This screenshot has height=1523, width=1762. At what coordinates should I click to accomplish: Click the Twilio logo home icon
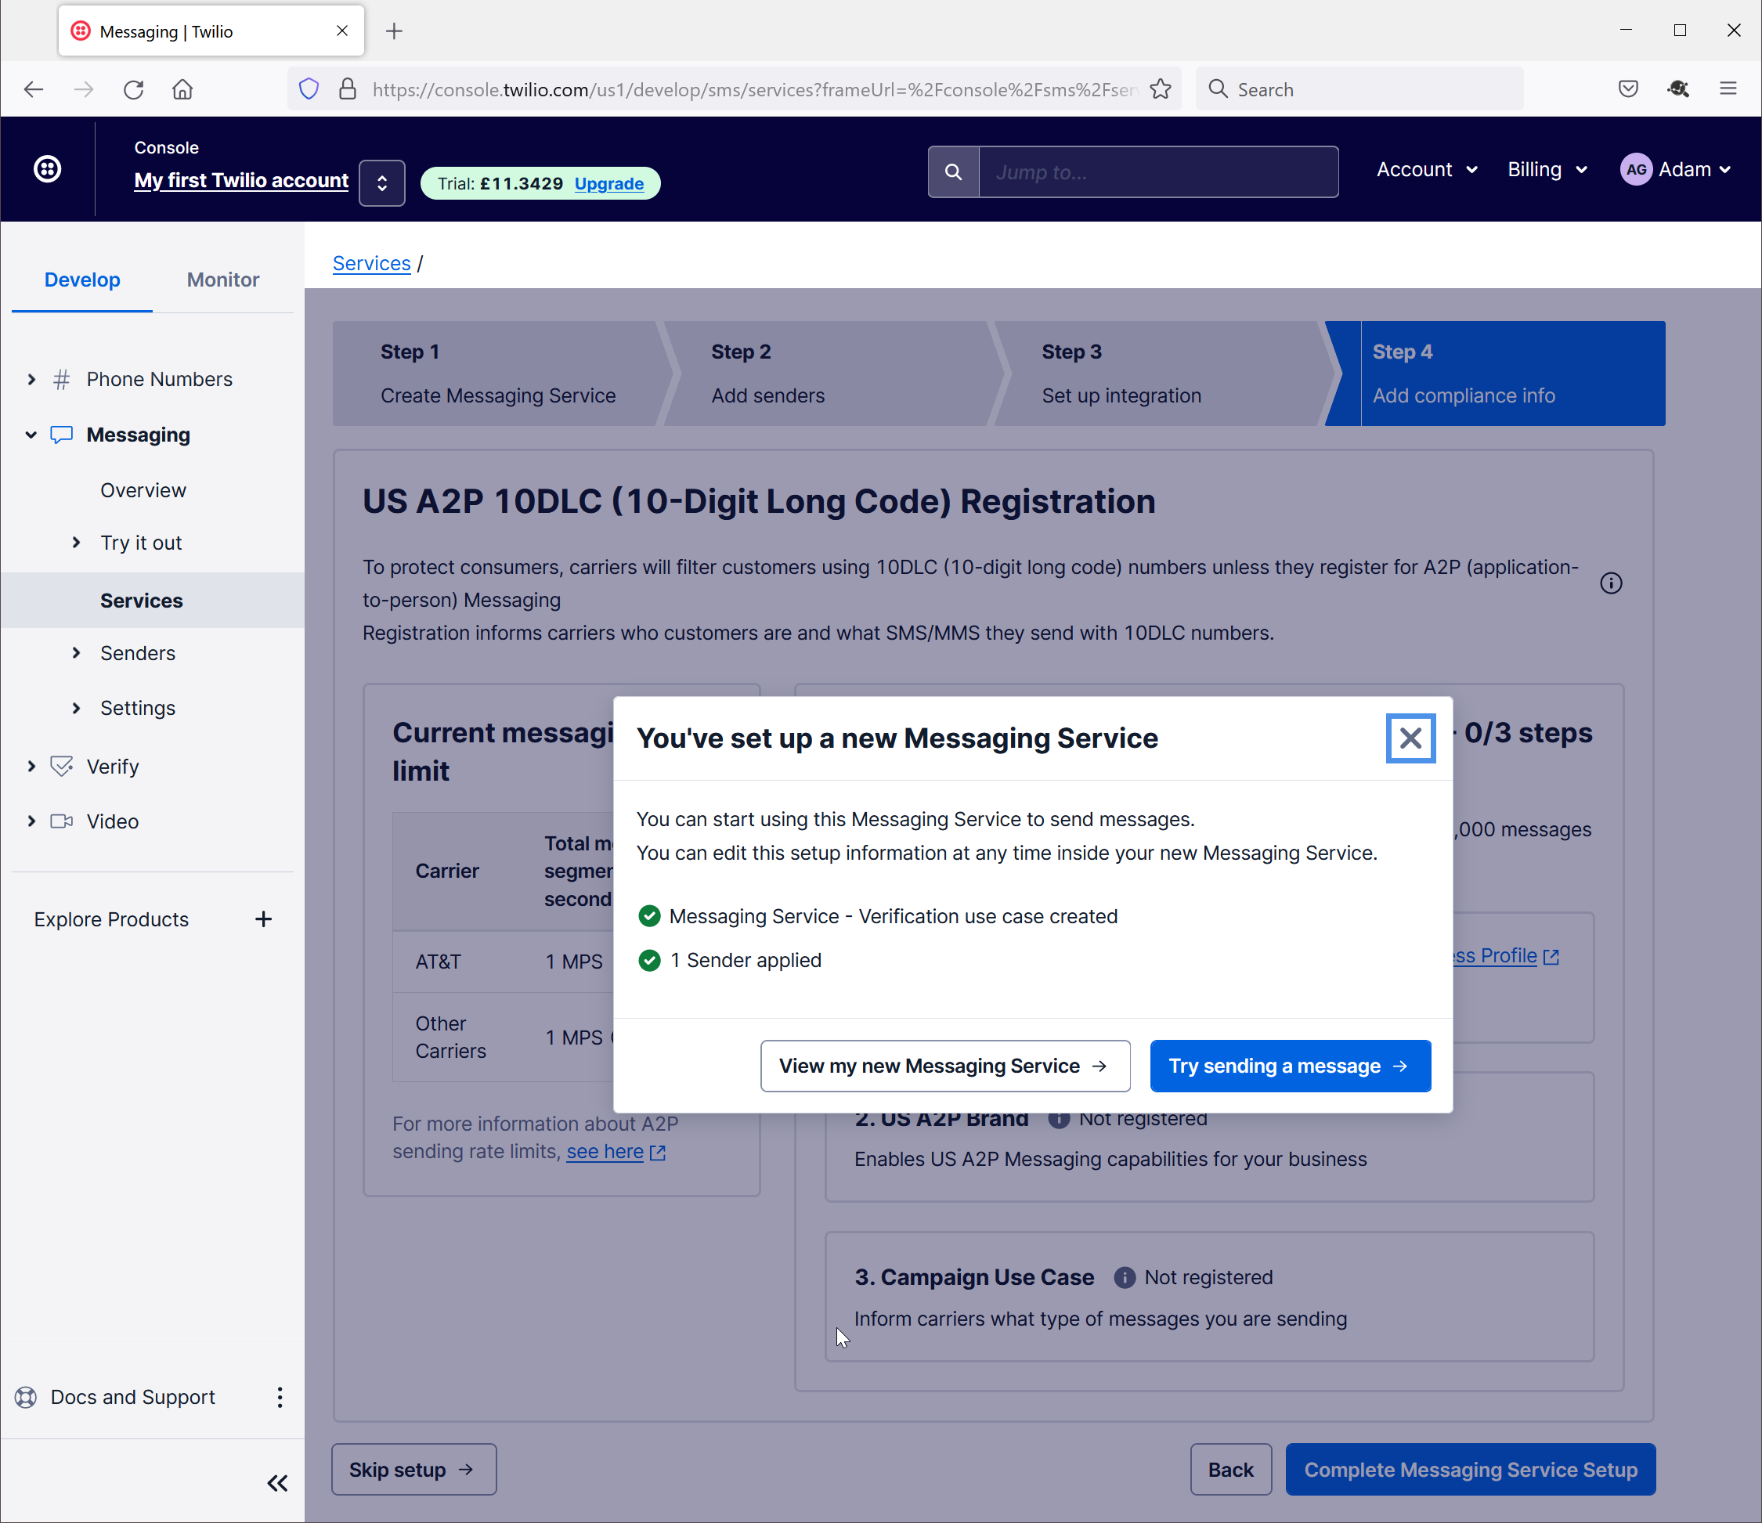(x=48, y=169)
